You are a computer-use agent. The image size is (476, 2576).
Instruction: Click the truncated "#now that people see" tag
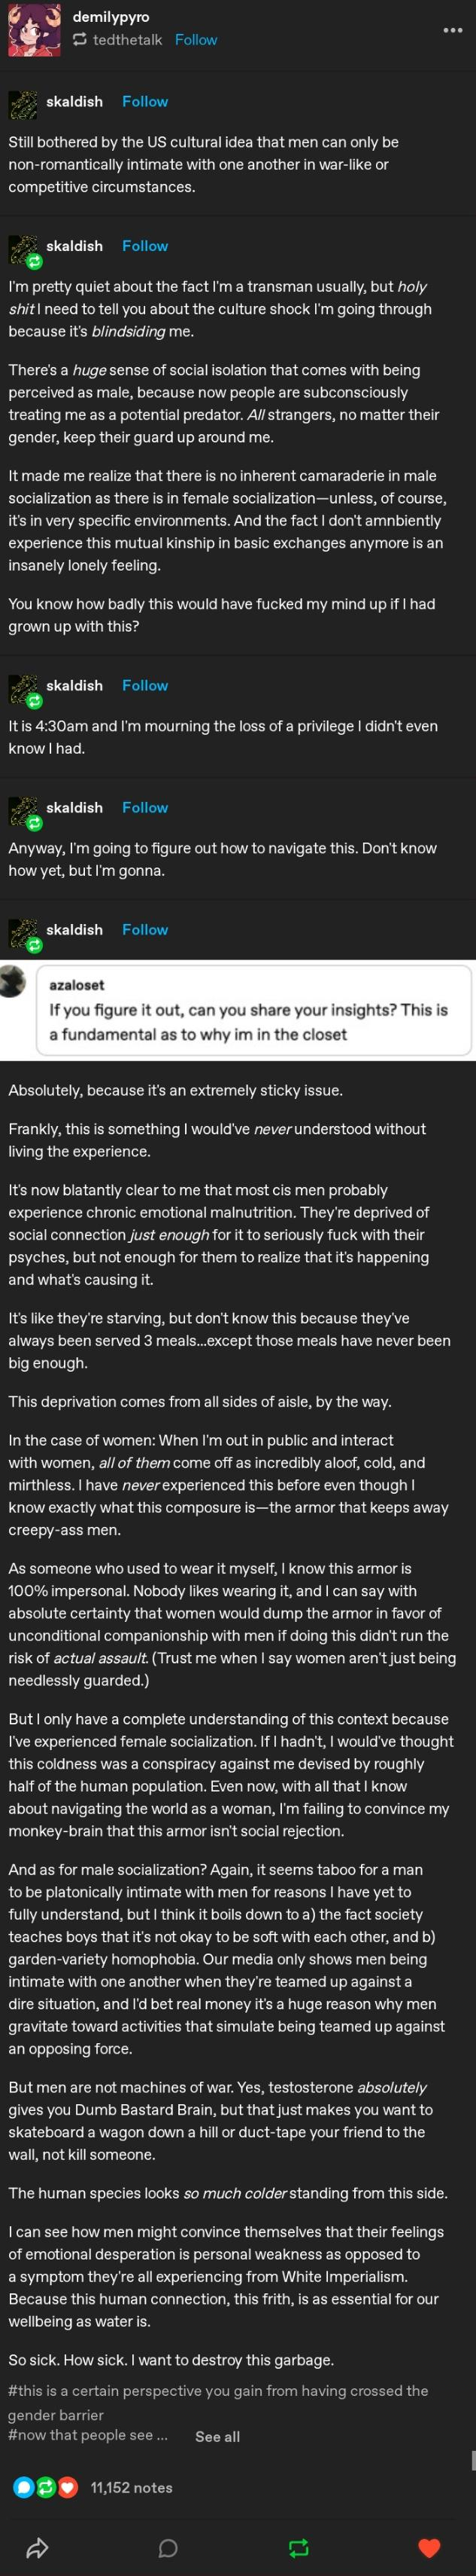pyautogui.click(x=88, y=2435)
